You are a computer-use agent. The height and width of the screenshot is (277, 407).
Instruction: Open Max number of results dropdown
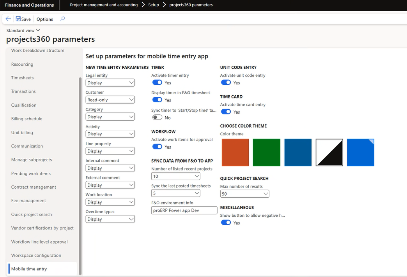244,194
